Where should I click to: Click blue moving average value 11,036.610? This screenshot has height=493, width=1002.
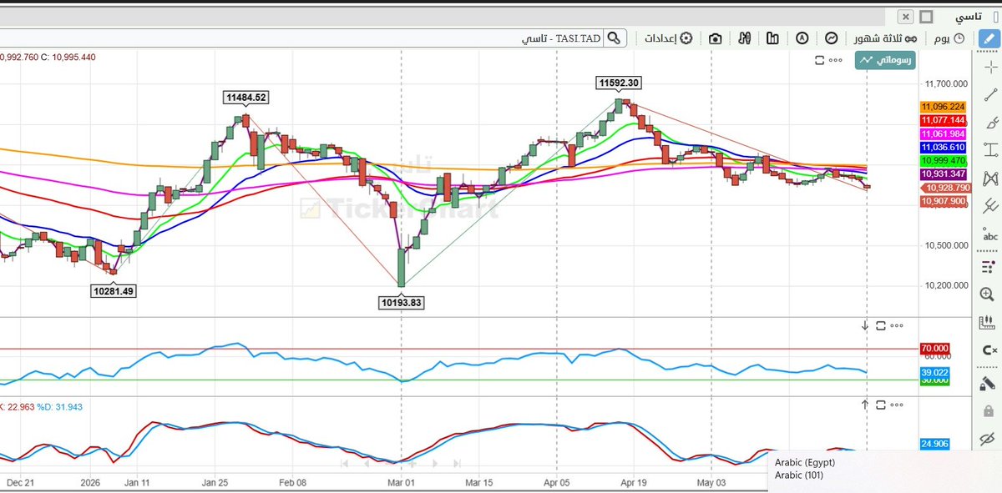pos(943,147)
